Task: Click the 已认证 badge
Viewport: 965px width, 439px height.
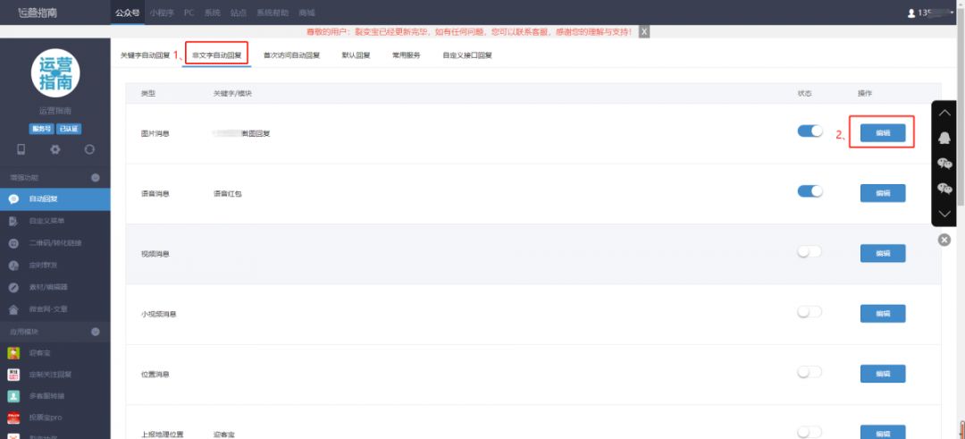Action: pyautogui.click(x=69, y=130)
